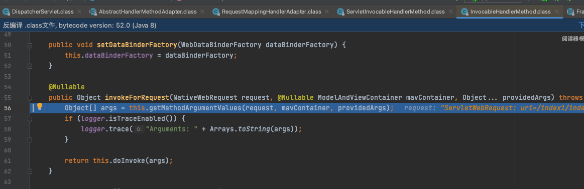584x189 pixels.
Task: Click the class icon on ServletInvocableHandlerMethod.class tab
Action: (340, 12)
